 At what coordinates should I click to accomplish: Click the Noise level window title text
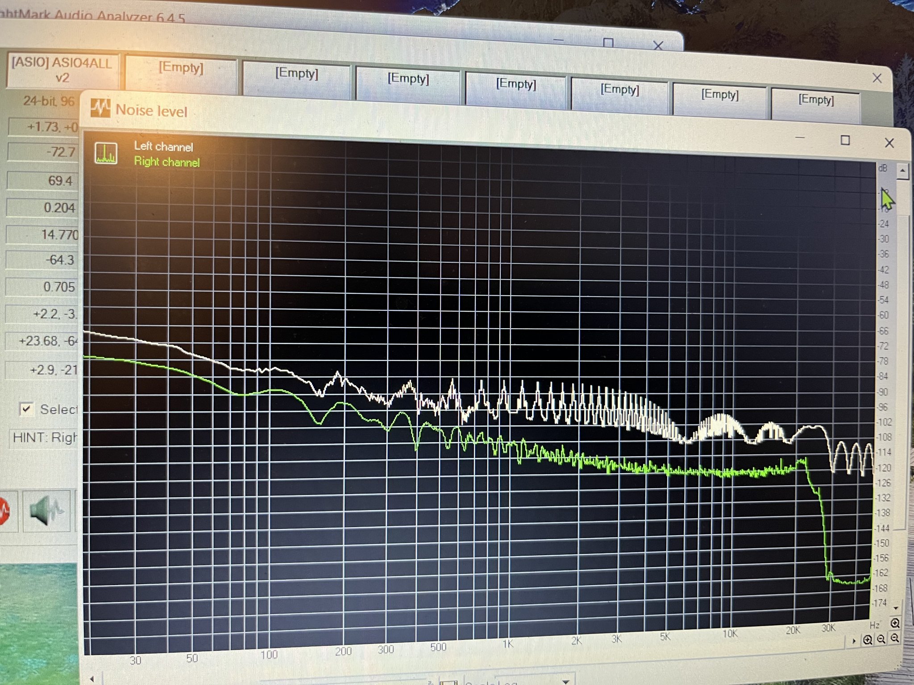(151, 111)
